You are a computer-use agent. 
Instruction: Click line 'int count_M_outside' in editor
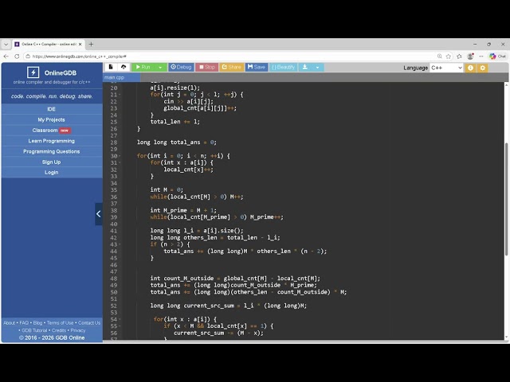click(235, 279)
